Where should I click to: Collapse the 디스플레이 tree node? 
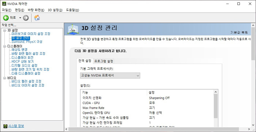tap(5, 46)
